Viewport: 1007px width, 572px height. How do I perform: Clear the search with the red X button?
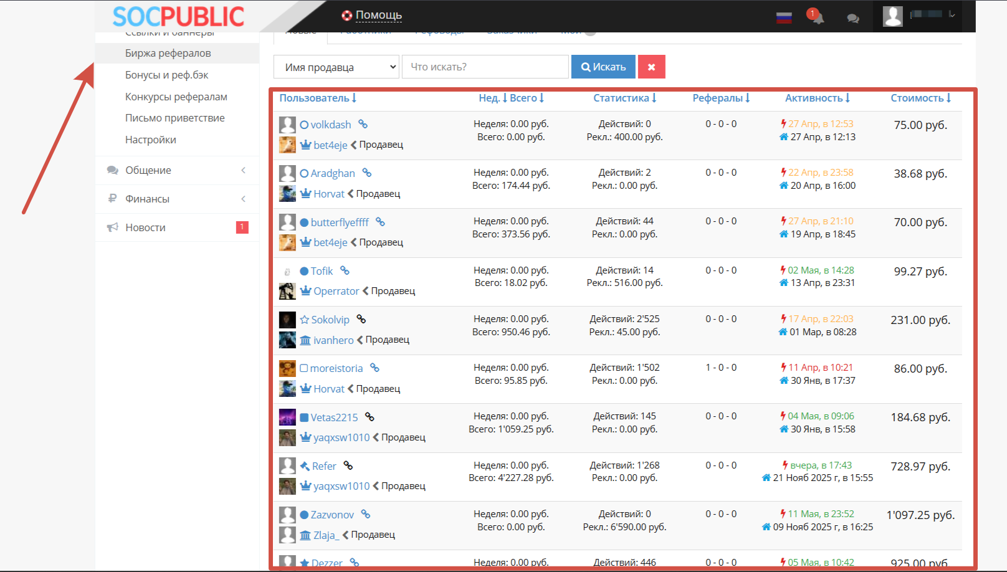click(x=652, y=67)
